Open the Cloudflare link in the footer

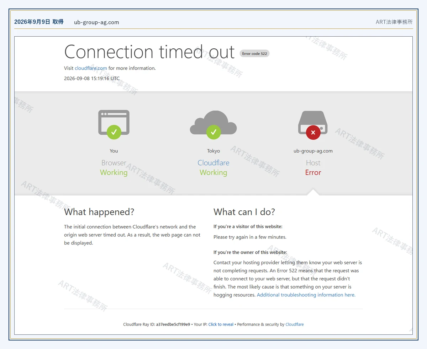(x=295, y=324)
